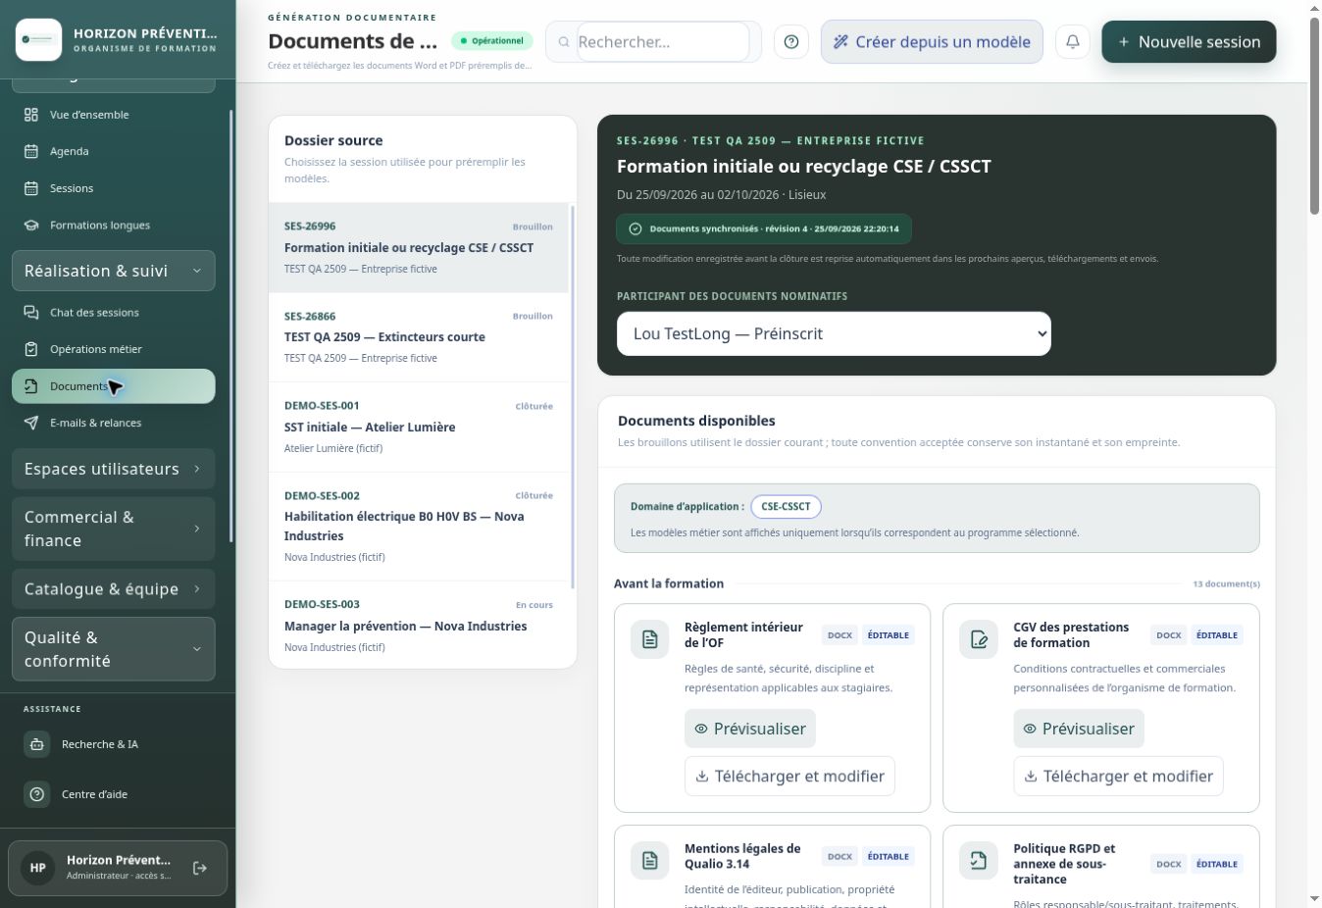
Task: Open Sessions menu item
Action: pos(114,188)
